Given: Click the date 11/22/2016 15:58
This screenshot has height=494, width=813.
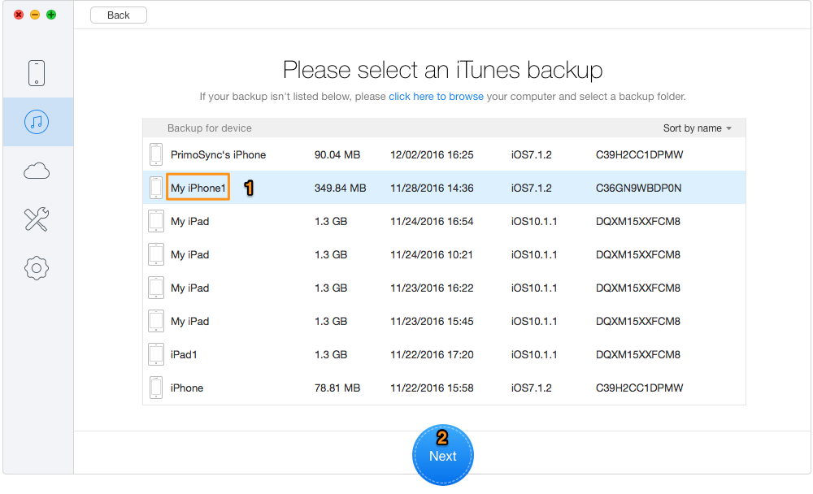Looking at the screenshot, I should click(x=432, y=388).
